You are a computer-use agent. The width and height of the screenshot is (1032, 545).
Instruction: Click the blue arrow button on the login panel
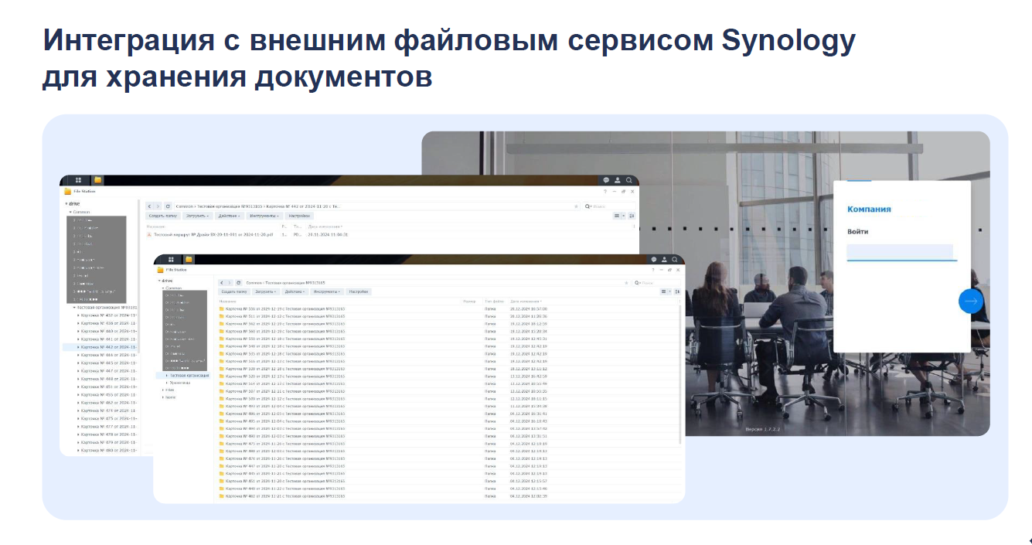[x=971, y=301]
